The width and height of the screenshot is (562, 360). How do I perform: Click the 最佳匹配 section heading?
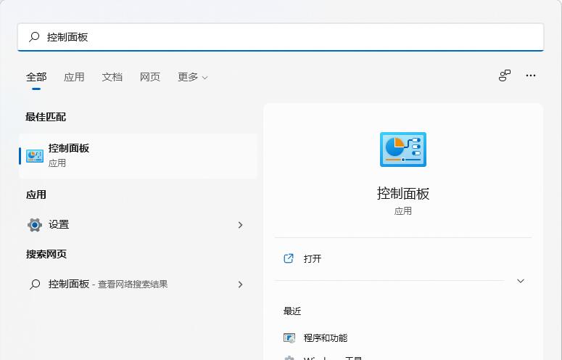click(46, 117)
